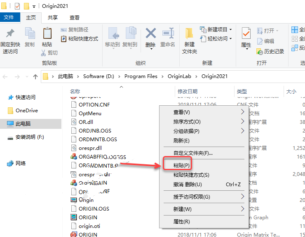The height and width of the screenshot is (237, 305).
Task: Select Quick access in navigation pane
Action: [x=21, y=97]
